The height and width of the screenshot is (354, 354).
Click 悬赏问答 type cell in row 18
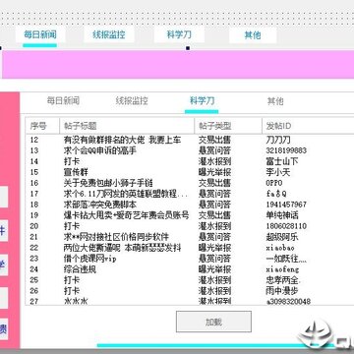pos(214,205)
